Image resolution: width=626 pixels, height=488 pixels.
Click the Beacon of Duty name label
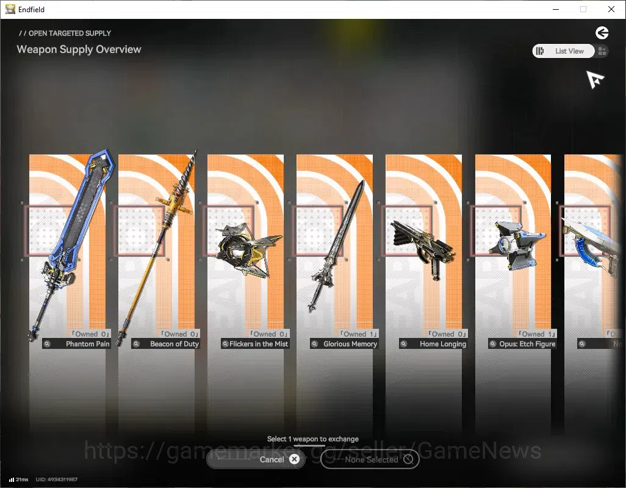(174, 344)
